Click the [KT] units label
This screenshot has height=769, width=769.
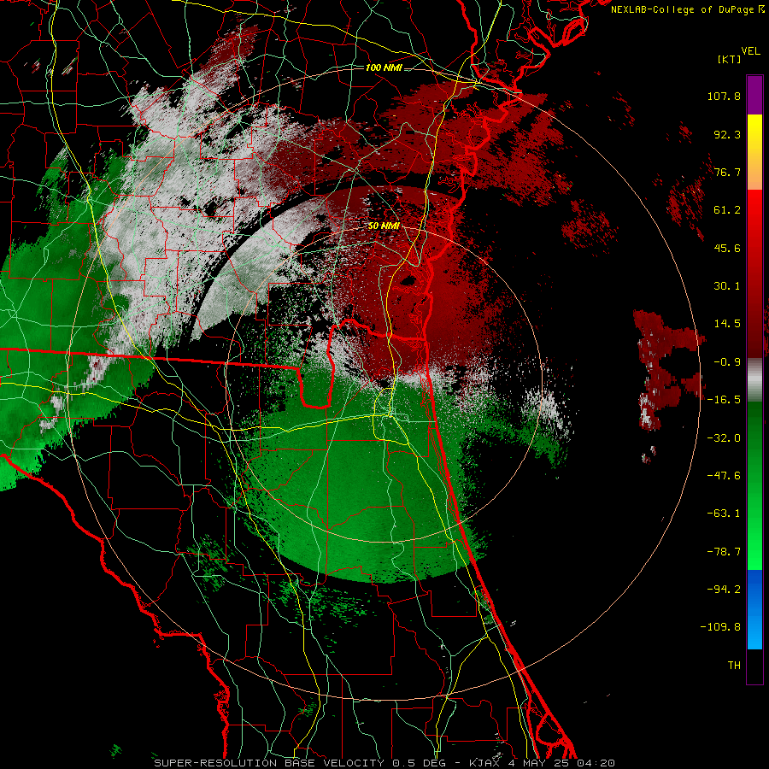pyautogui.click(x=730, y=59)
